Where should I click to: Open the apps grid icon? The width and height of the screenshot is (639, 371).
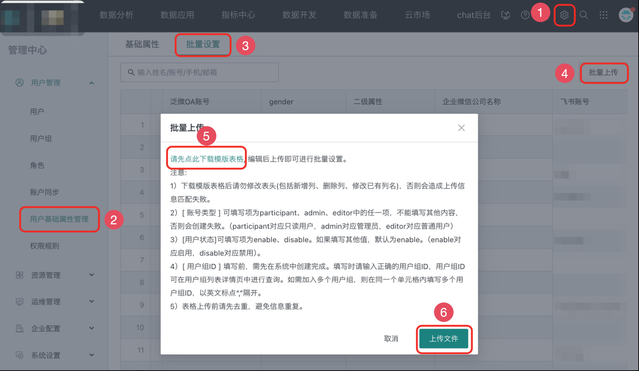click(603, 15)
